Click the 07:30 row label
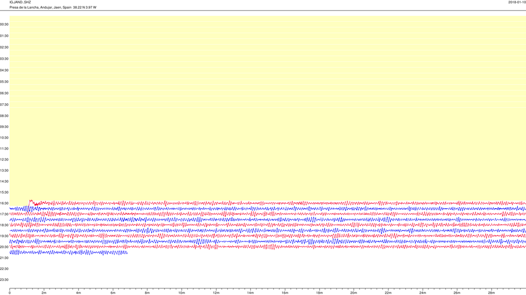Screen dimensions: 526x295 4,105
